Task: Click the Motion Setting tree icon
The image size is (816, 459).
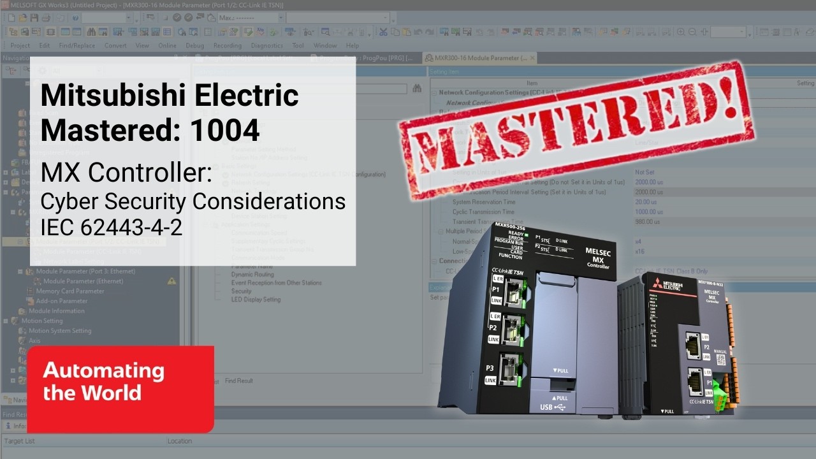Action: coord(15,321)
